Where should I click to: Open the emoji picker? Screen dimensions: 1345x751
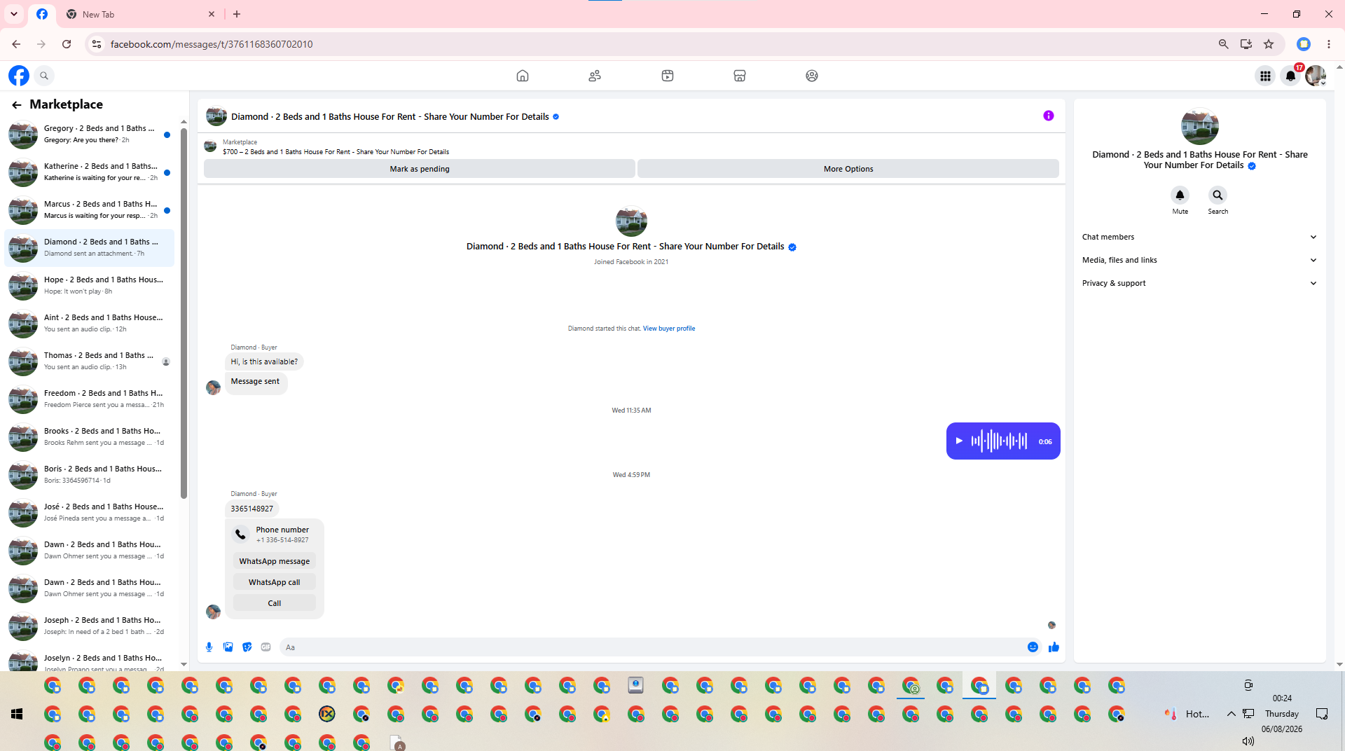click(x=1033, y=647)
